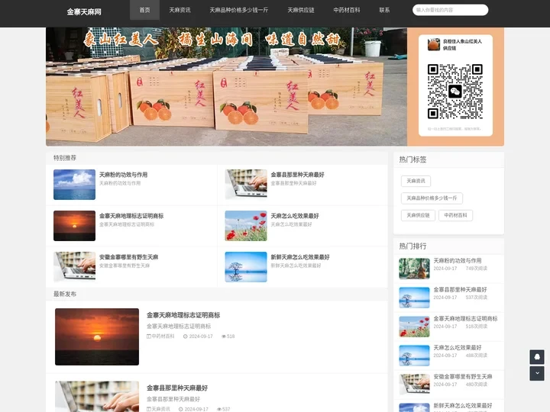Open recommended article 金寨县那里种天麻最好
The width and height of the screenshot is (550, 412).
297,175
